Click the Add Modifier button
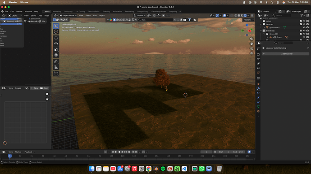Viewport: 311px width, 174px height. (286, 54)
